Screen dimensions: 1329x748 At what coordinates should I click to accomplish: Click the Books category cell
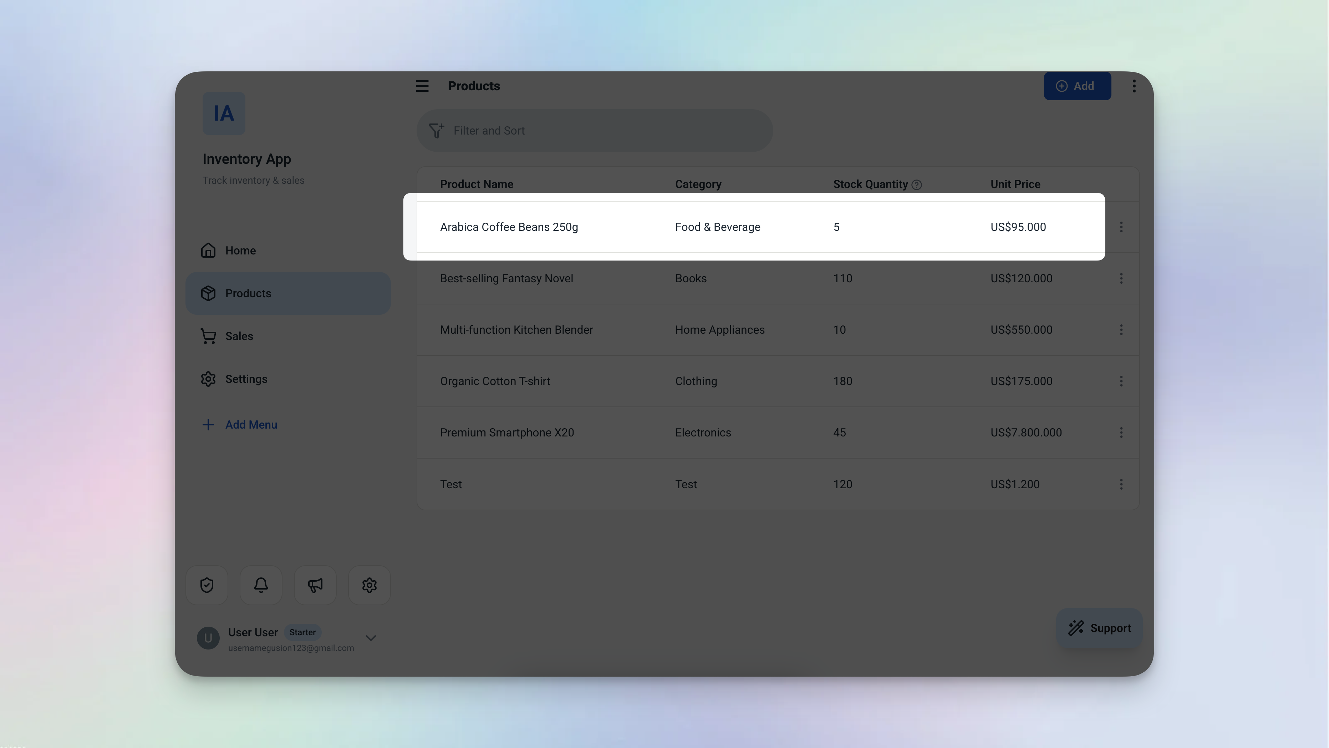tap(691, 278)
